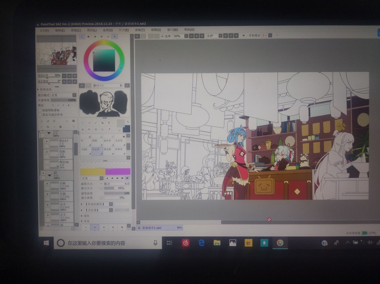Open the 滤镜(T) menu
The width and height of the screenshot is (380, 284).
139,30
